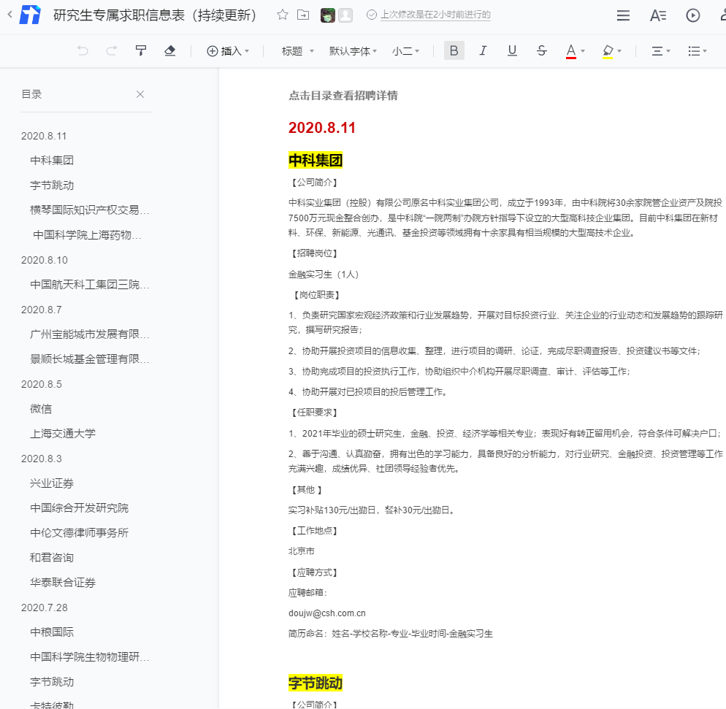Open the green collaborator avatar
The width and height of the screenshot is (726, 709).
click(x=328, y=15)
